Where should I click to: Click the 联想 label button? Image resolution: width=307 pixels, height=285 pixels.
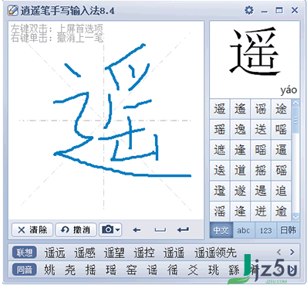(25, 253)
